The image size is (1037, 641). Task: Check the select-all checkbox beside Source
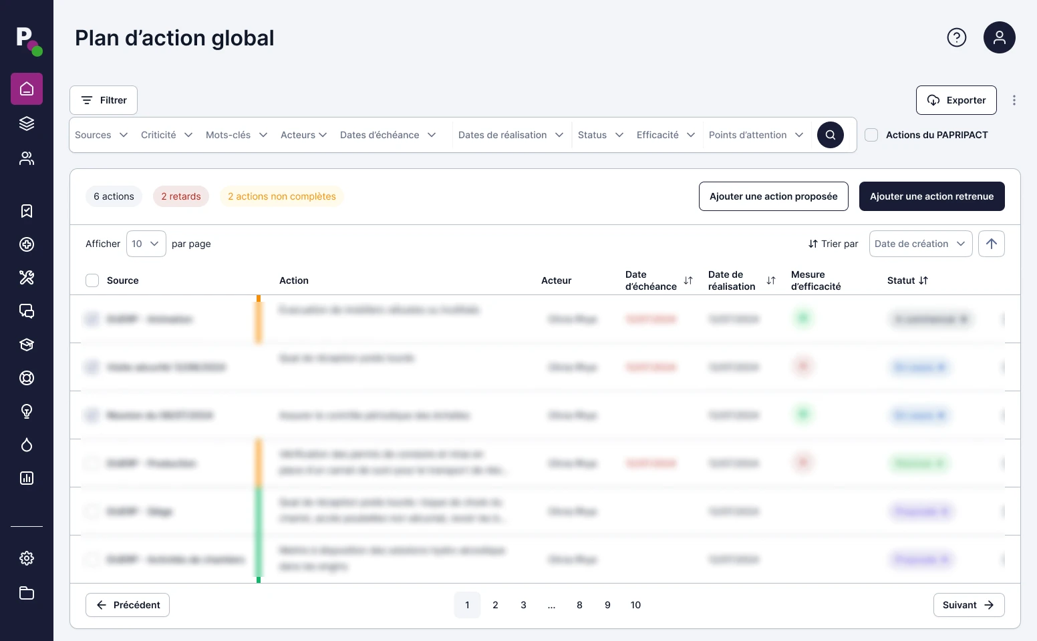(92, 280)
